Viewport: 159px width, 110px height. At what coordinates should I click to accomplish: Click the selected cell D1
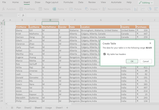50,23
